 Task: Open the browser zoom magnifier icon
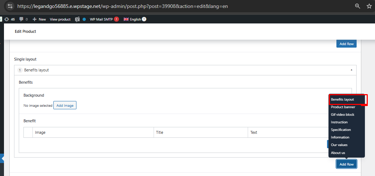(x=357, y=6)
